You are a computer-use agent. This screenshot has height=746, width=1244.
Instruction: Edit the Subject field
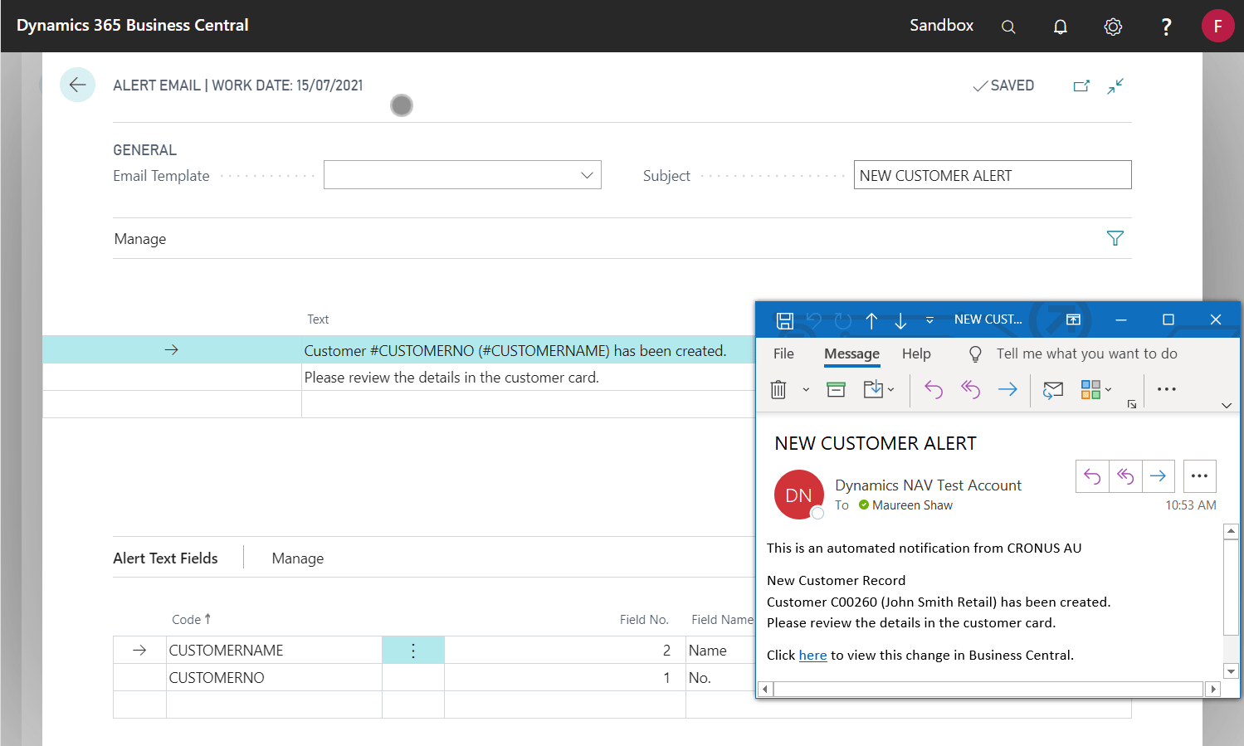point(993,175)
